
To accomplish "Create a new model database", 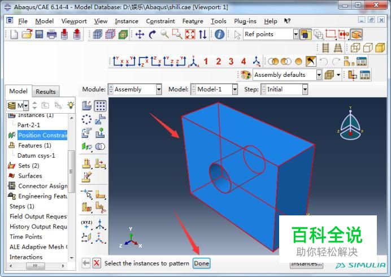I will point(14,34).
